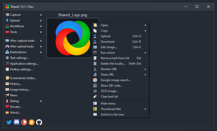Click the ShareX_Logo.png file name title
This screenshot has width=217, height=131.
click(x=72, y=15)
